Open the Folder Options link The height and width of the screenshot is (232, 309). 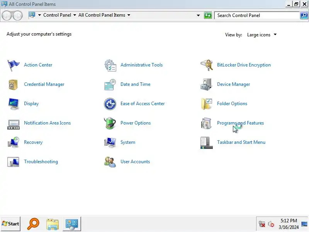(232, 104)
